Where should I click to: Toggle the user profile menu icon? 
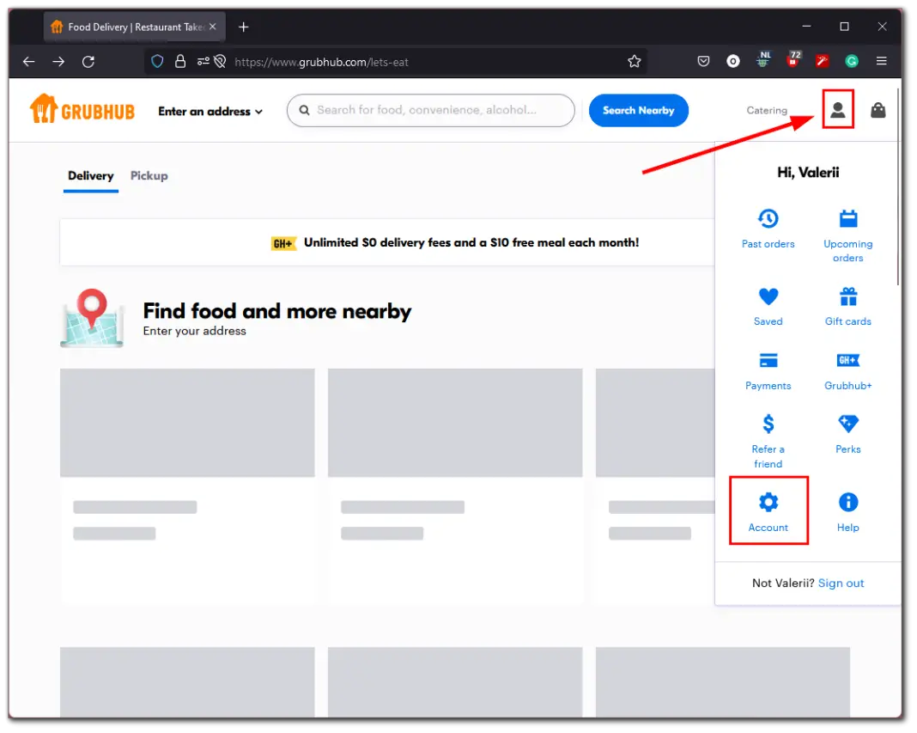tap(837, 110)
